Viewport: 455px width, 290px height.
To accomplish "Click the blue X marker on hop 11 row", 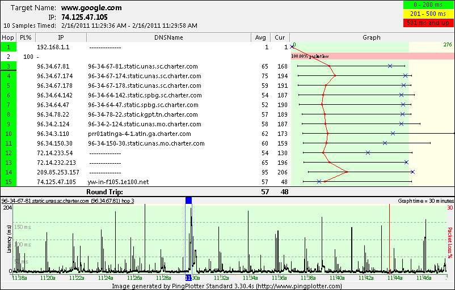I will [x=385, y=143].
